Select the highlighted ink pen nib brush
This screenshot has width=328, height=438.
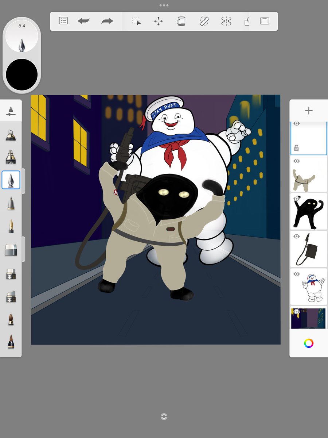[11, 180]
